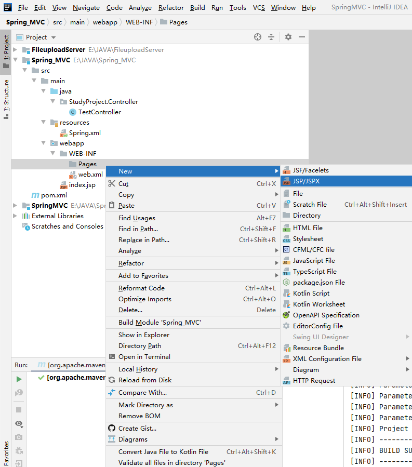This screenshot has width=412, height=467.
Task: Click the collapse all icon in Project panel
Action: pos(271,37)
